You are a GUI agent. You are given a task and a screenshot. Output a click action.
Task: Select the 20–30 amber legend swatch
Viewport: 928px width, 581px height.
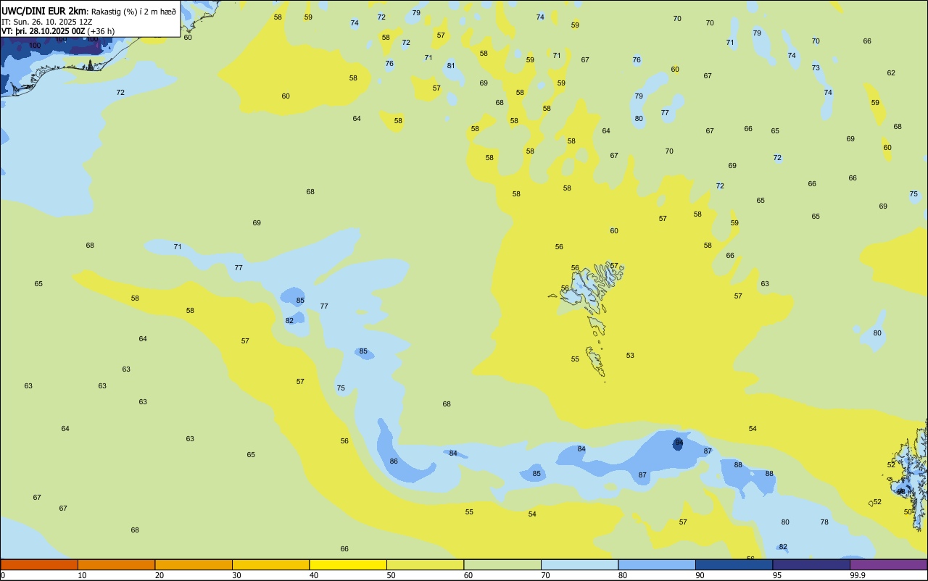click(194, 564)
